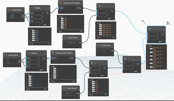Screen dimensions: 174x101
Task: Click the plus circle icon of the + node fed by "\n"
Action: (x=125, y=58)
